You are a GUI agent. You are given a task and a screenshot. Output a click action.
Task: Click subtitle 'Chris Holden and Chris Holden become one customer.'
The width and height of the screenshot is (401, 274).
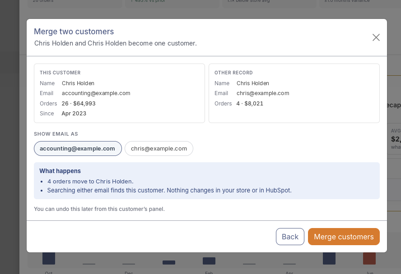tap(116, 43)
